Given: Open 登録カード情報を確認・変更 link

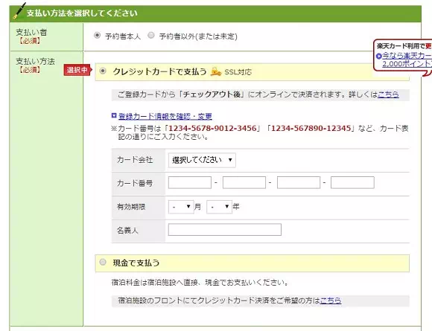Looking at the screenshot, I should point(165,116).
